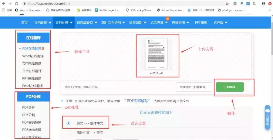Open the 国家生物技术信息 bookmark
The width and height of the screenshot is (273, 140).
[x=59, y=10]
